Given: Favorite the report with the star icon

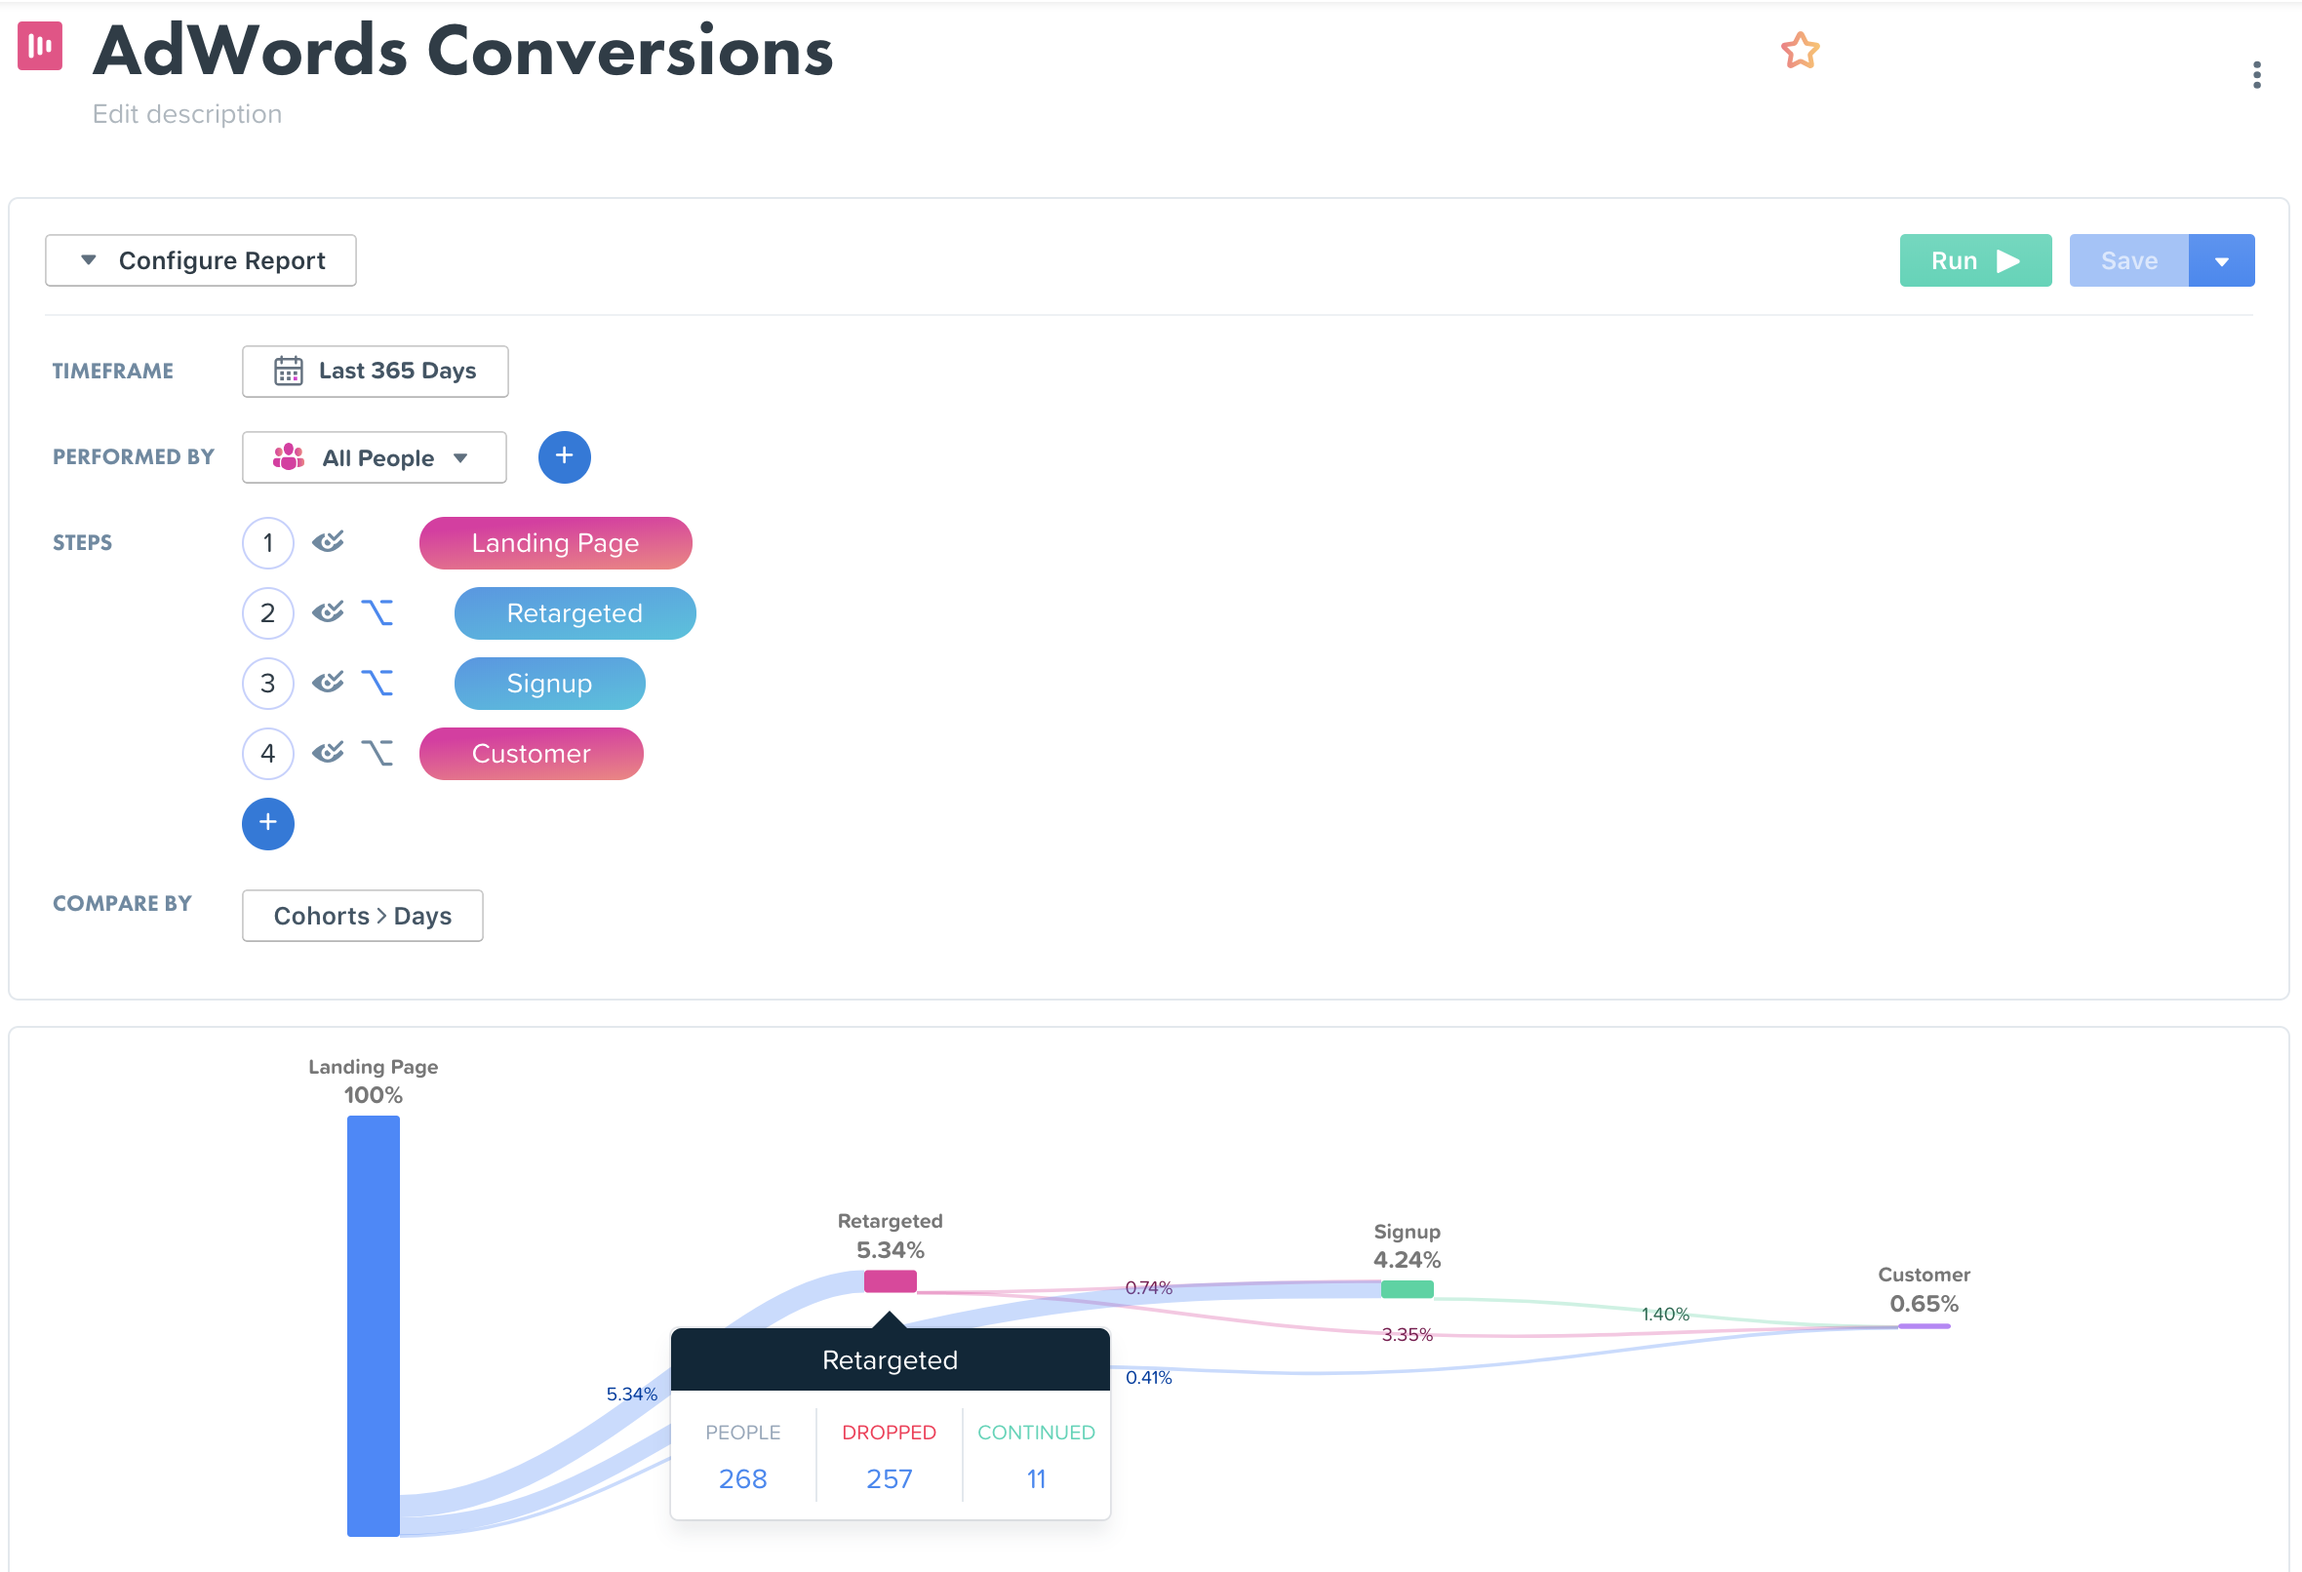Looking at the screenshot, I should pos(1800,51).
